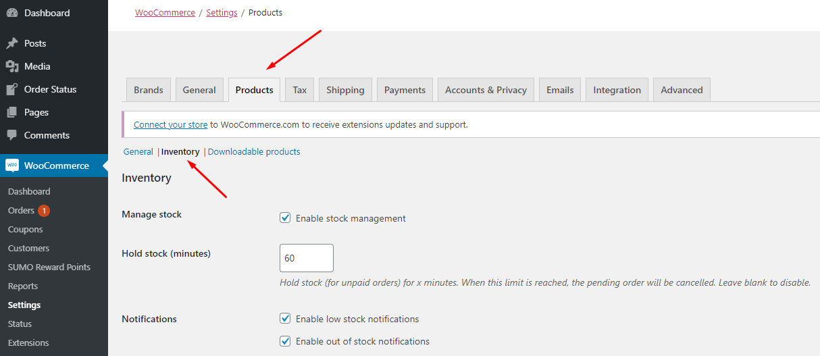Open Posts in the admin sidebar
Image resolution: width=820 pixels, height=356 pixels.
54,43
